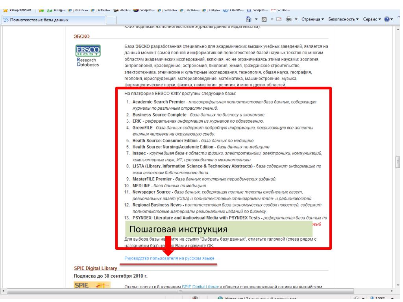This screenshot has width=403, height=302.
Task: Open the Сервис menu
Action: pyautogui.click(x=372, y=19)
